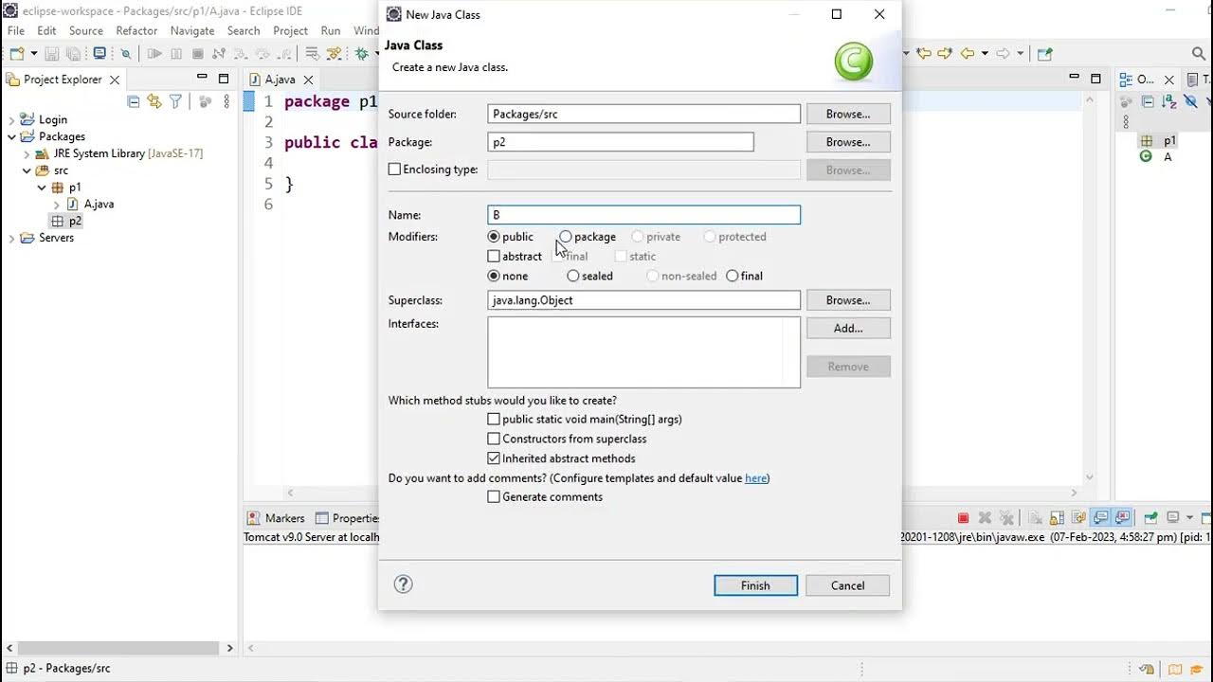Click the Skip All Breakpoints icon
Image resolution: width=1213 pixels, height=682 pixels.
tap(125, 54)
